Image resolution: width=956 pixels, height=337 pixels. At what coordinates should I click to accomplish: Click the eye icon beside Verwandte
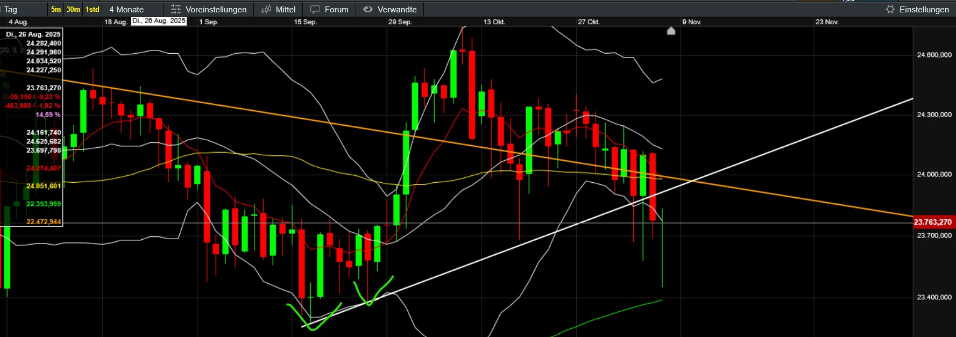pyautogui.click(x=368, y=10)
